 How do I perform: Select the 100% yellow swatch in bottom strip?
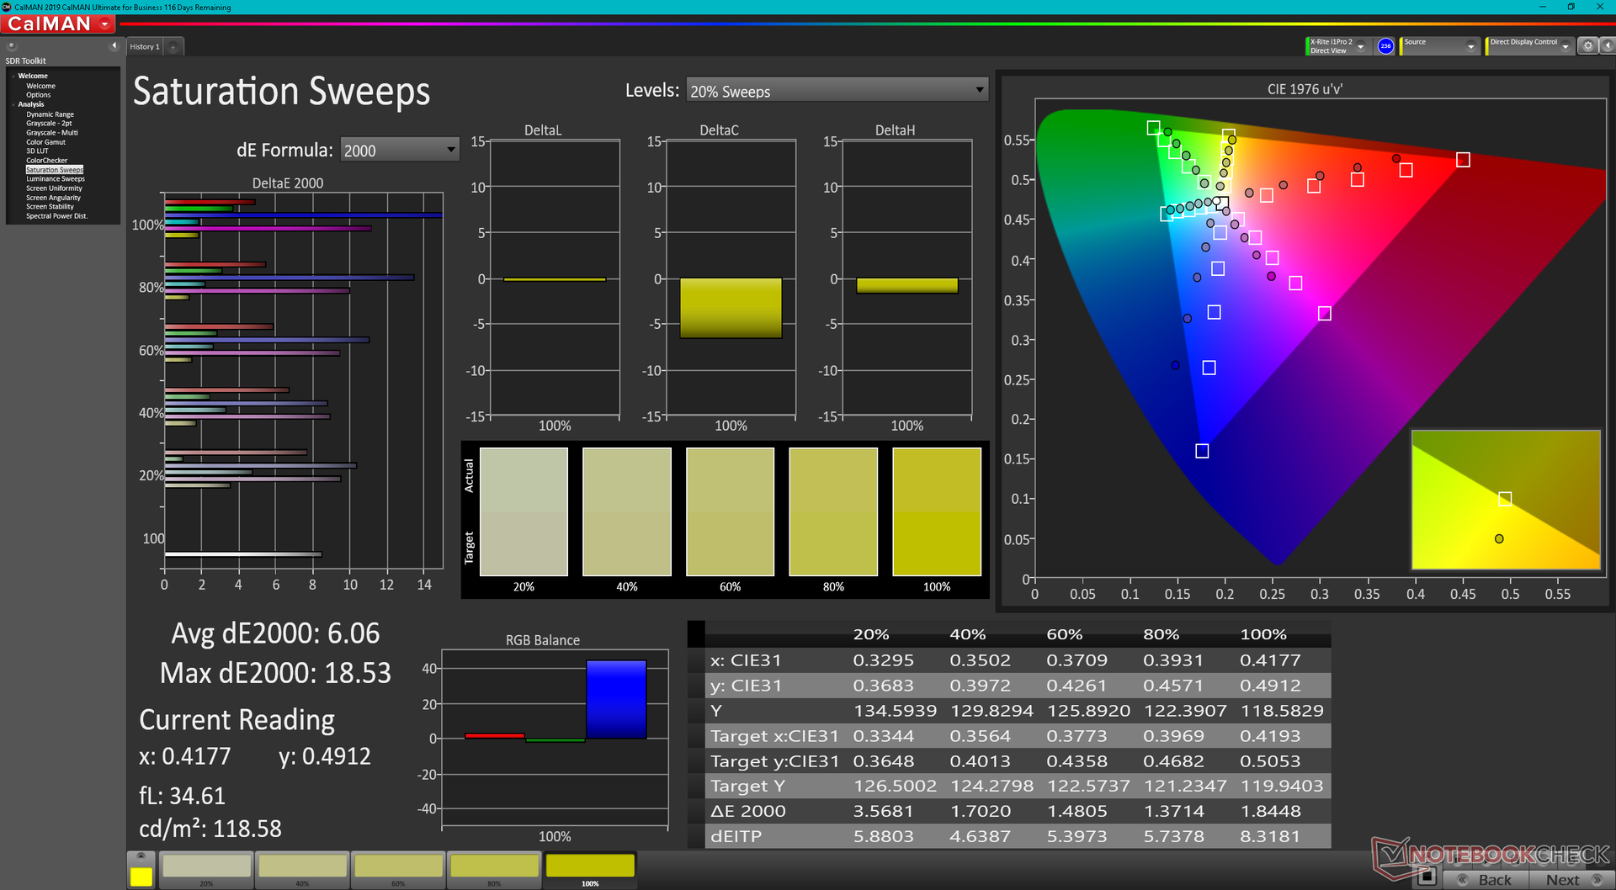(x=590, y=867)
